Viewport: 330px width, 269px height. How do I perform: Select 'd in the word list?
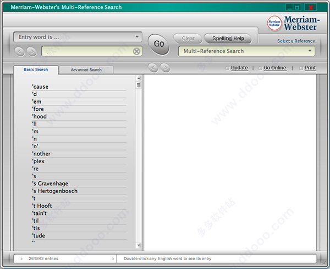[x=79, y=94]
